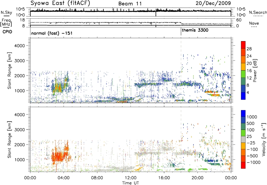Click the 'Time UT' axis label
Screen dimensions: 267x185
coord(130,183)
